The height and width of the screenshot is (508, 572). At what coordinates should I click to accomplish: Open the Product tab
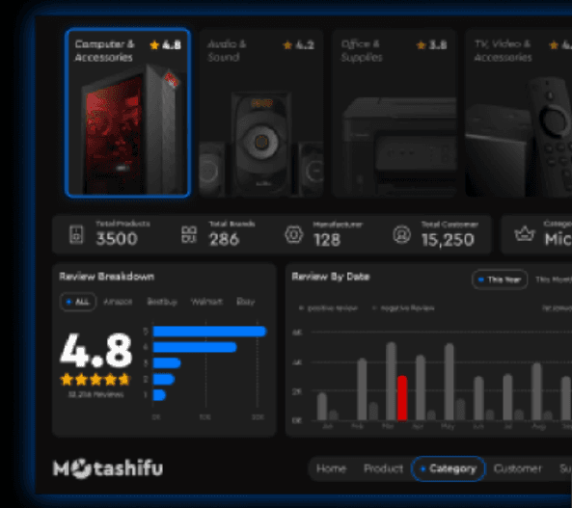[383, 468]
